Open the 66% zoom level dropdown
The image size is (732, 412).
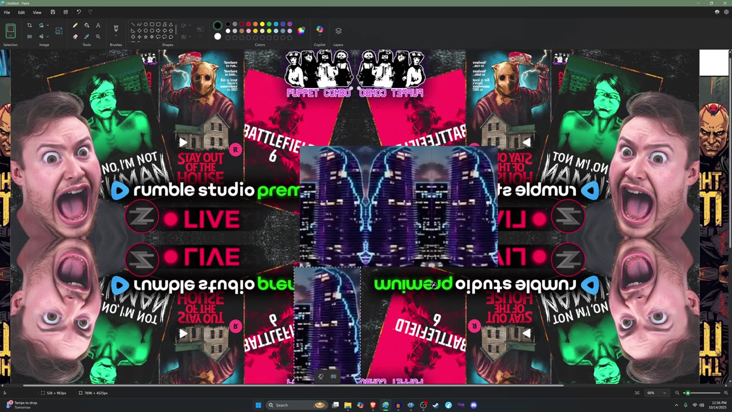click(657, 393)
